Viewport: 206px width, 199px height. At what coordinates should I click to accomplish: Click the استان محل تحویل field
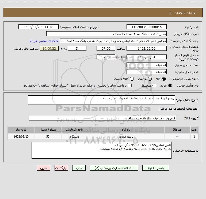147,65
